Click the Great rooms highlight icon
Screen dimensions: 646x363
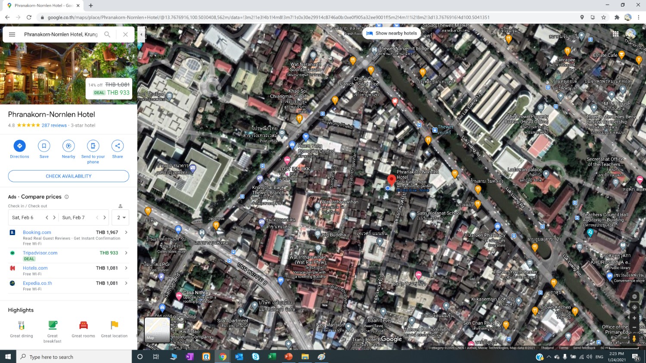(84, 325)
